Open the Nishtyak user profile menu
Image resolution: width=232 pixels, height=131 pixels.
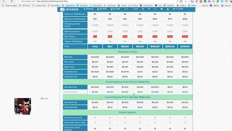coord(88,9)
